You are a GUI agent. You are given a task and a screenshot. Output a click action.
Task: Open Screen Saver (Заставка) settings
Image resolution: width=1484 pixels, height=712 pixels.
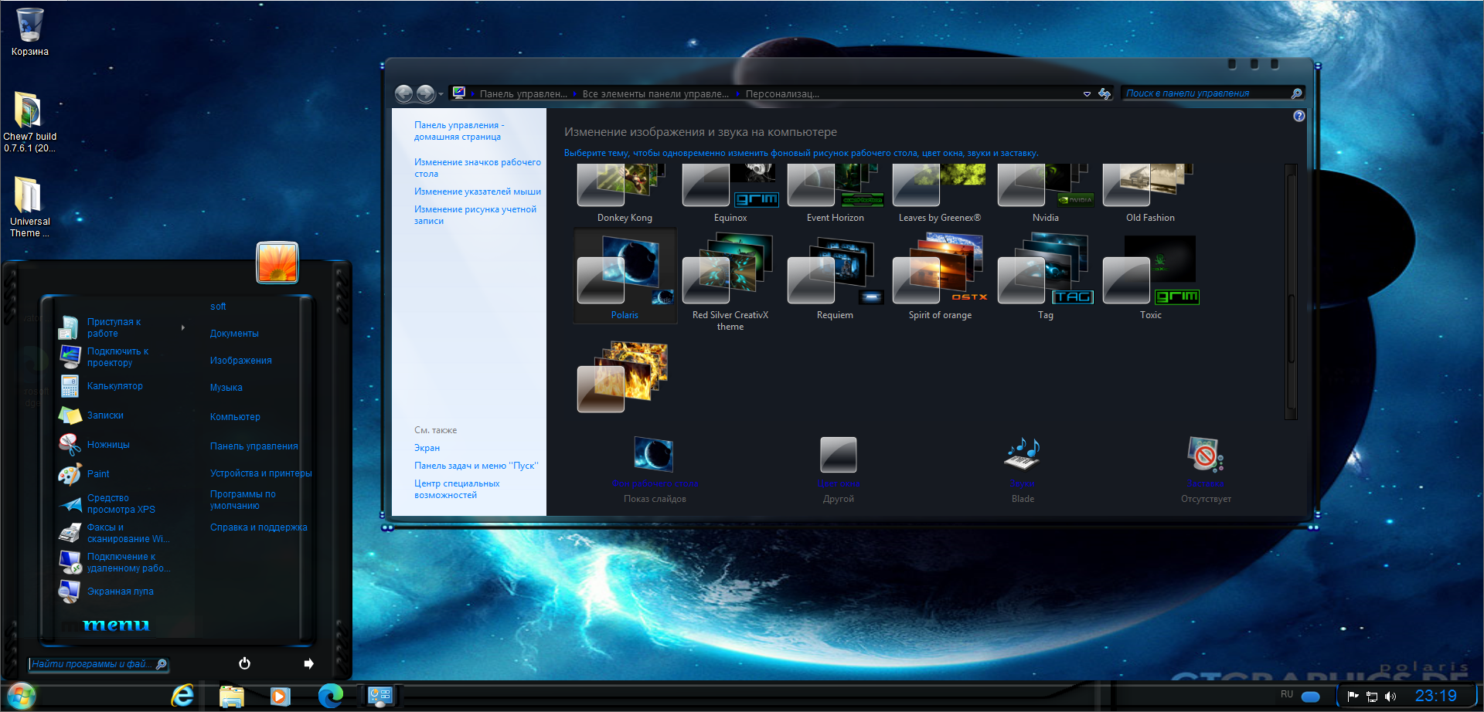(x=1205, y=455)
